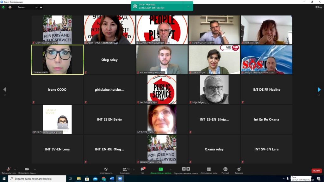Image resolution: width=324 pixels, height=182 pixels.
Task: Open the Reactions (Реакции) menu
Action: click(239, 169)
